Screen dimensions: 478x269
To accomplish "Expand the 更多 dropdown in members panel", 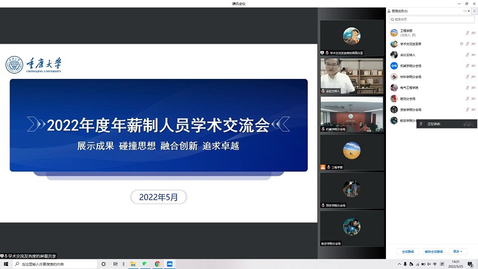I will coord(458,252).
